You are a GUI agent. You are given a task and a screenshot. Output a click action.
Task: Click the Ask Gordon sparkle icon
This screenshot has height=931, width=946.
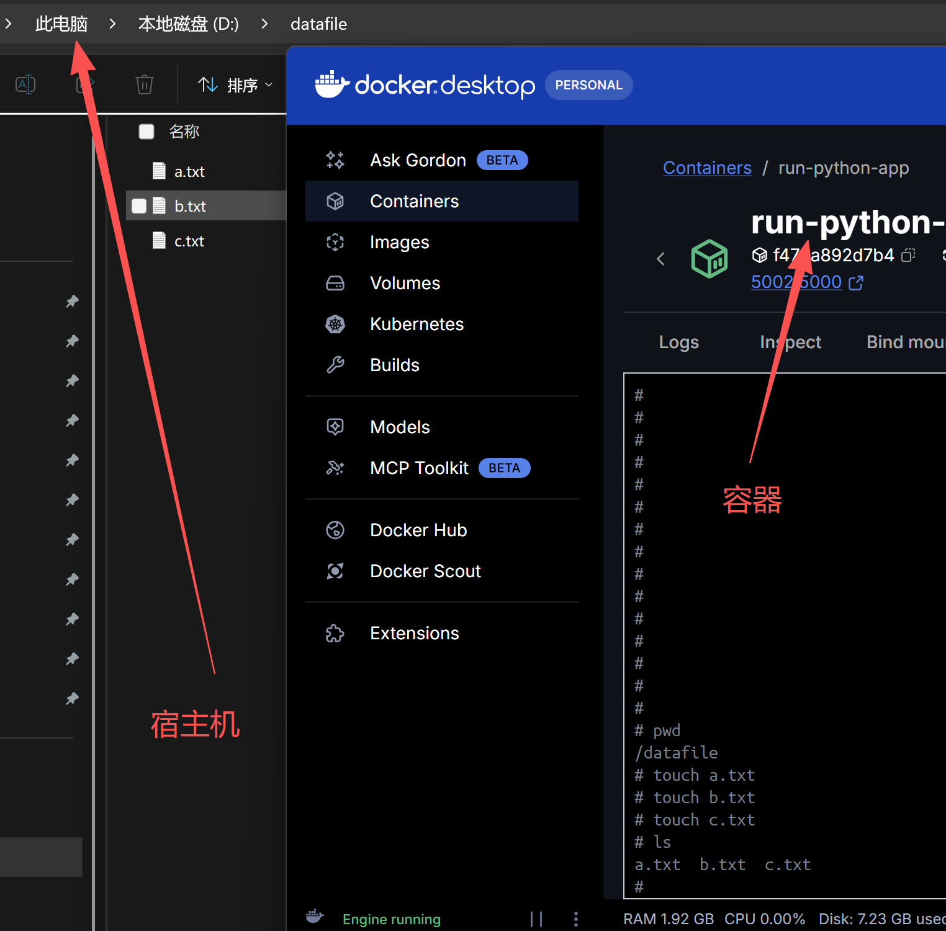click(335, 160)
